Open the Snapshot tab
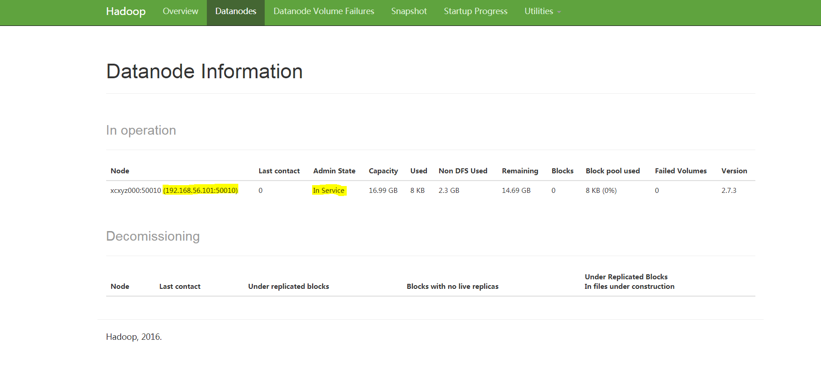Screen dimensions: 821x383 (x=409, y=11)
